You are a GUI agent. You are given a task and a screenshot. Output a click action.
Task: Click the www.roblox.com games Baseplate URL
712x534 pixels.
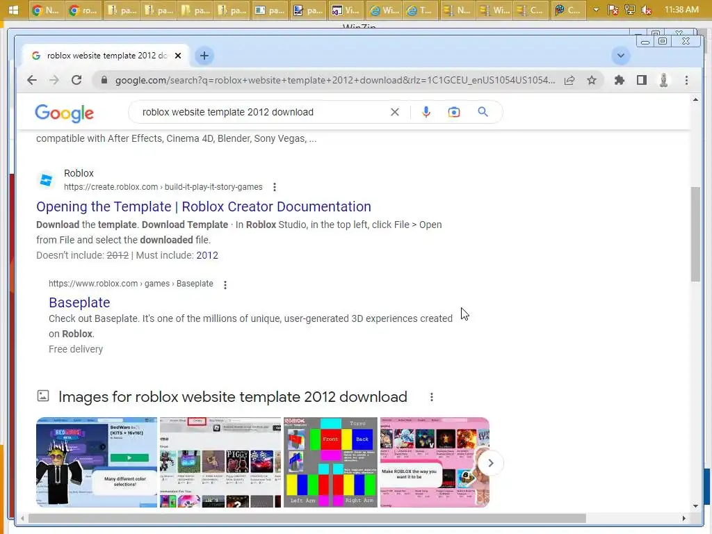pyautogui.click(x=131, y=284)
